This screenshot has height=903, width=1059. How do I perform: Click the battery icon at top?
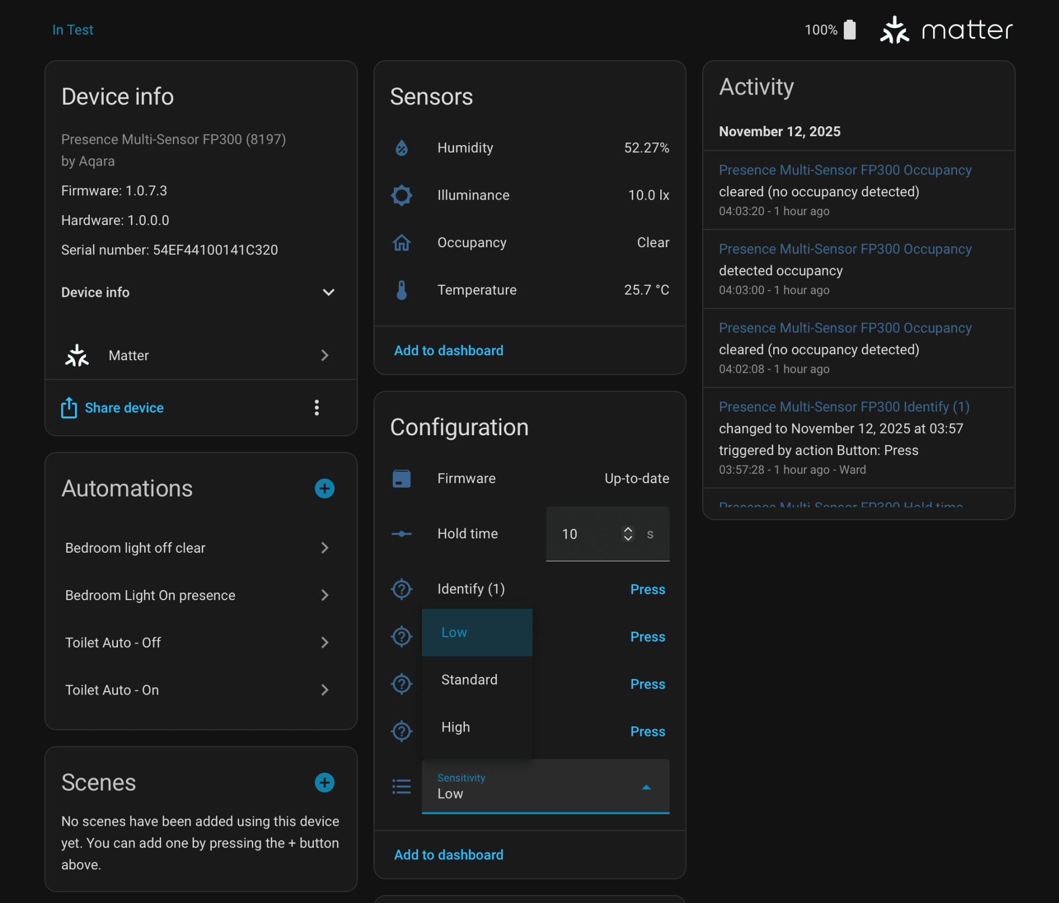(x=850, y=30)
